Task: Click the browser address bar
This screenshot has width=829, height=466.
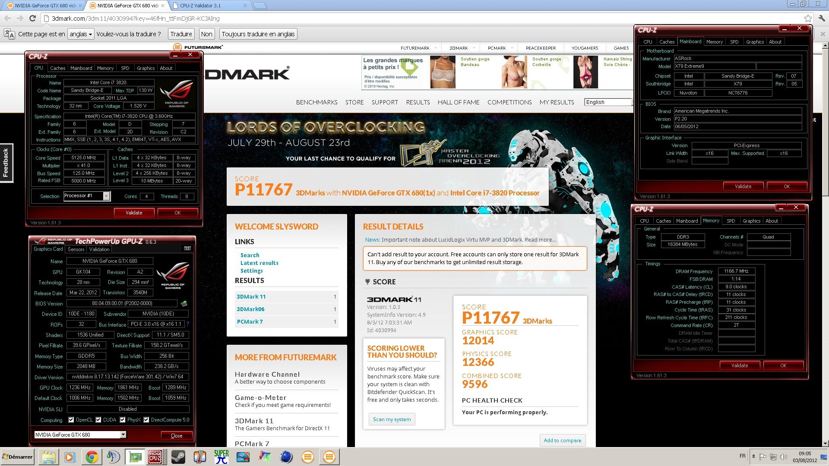Action: [423, 19]
